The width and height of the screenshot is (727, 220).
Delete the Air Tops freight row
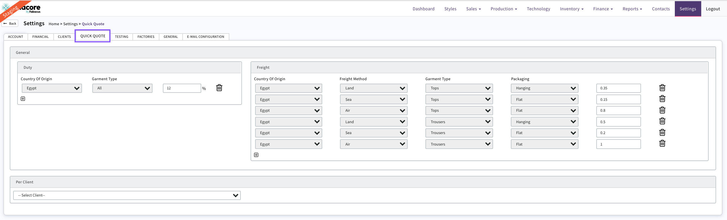click(662, 110)
